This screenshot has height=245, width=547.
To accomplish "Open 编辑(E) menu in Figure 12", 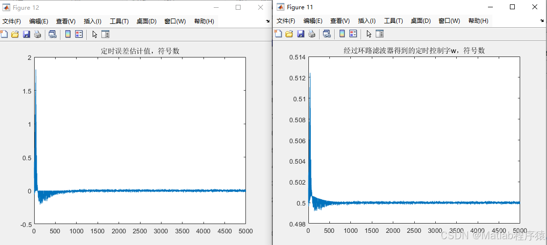I will tap(39, 21).
